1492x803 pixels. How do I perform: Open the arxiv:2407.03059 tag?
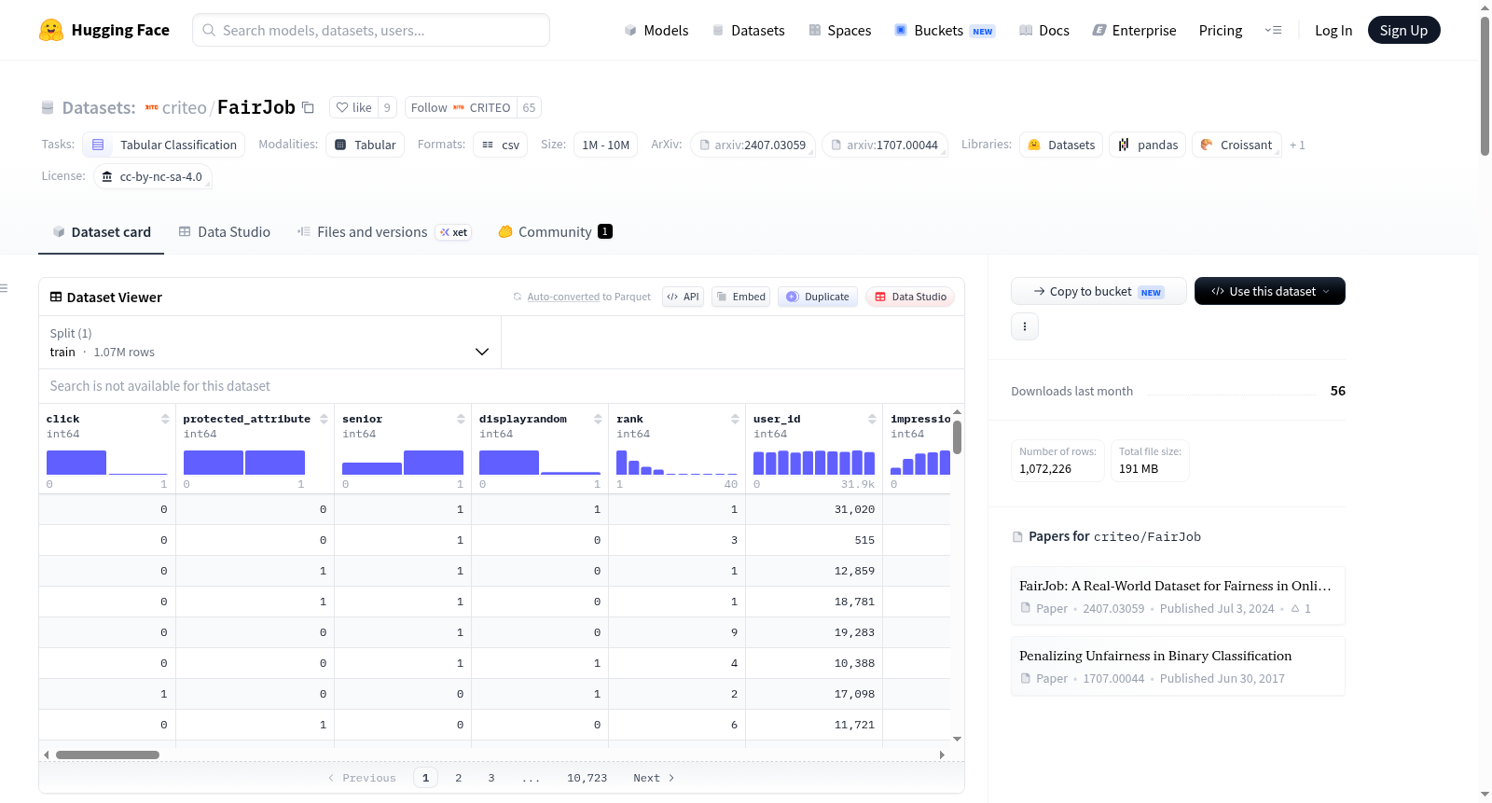click(x=753, y=145)
